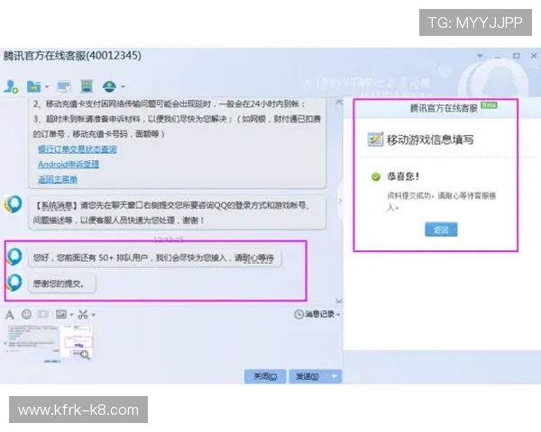
Task: Click avatar beside the 50+ 排队用户 message
Action: (x=14, y=256)
